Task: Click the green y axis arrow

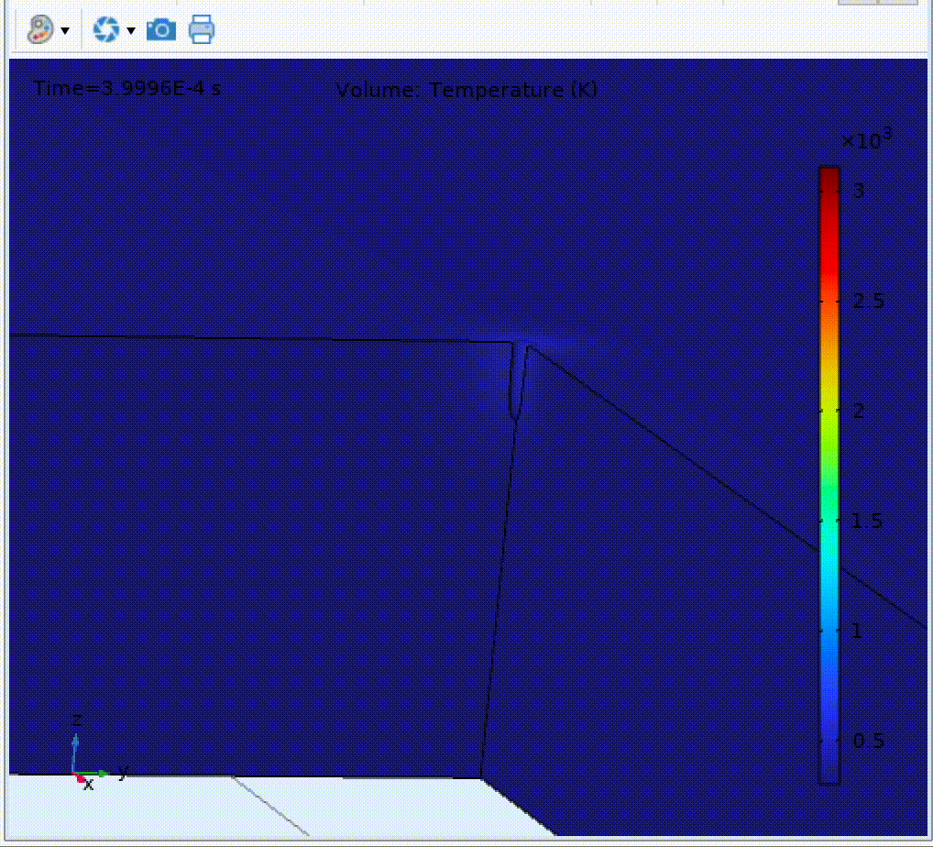Action: [99, 774]
